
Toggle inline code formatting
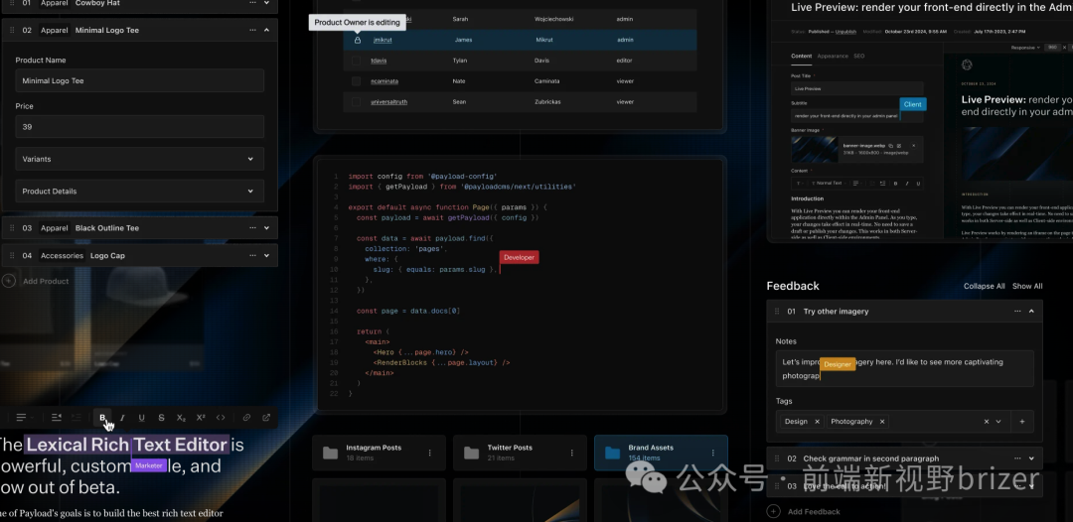(x=221, y=418)
